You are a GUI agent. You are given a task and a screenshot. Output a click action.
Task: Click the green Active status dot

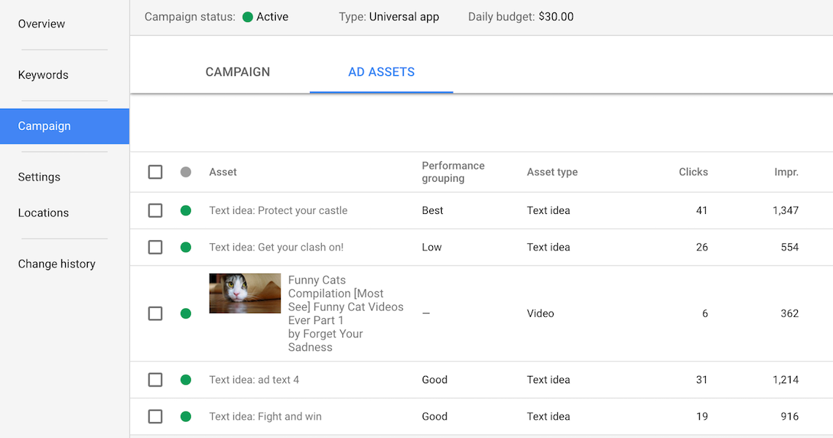tap(249, 16)
